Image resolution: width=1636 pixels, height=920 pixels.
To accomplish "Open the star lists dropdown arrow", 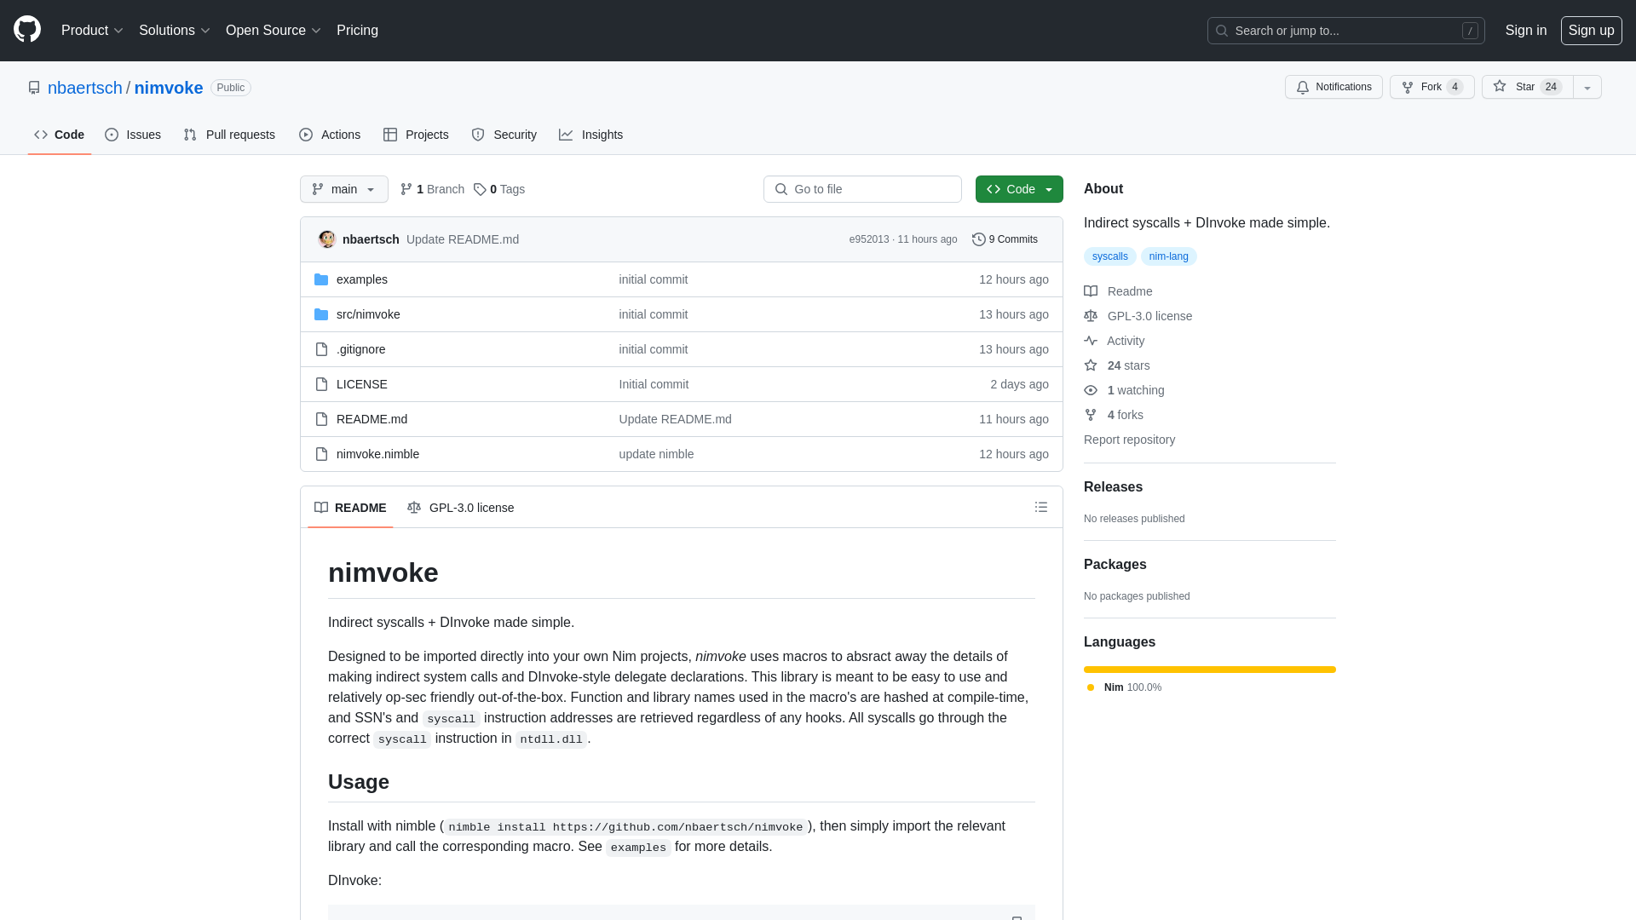I will [x=1587, y=87].
